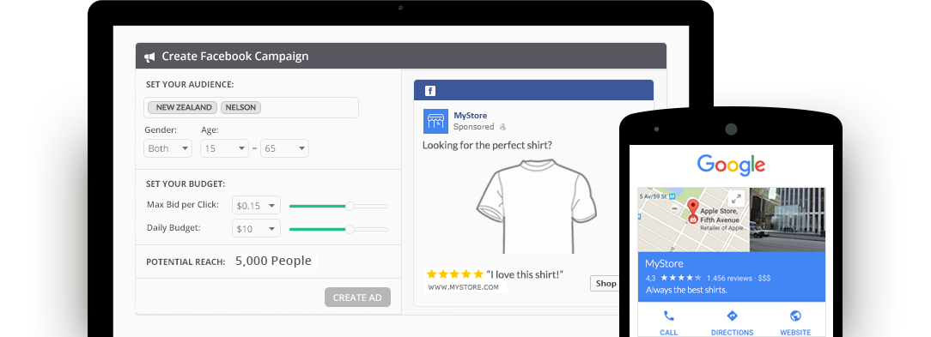The width and height of the screenshot is (931, 337).
Task: Click the MyStore page name link
Action: [x=471, y=116]
